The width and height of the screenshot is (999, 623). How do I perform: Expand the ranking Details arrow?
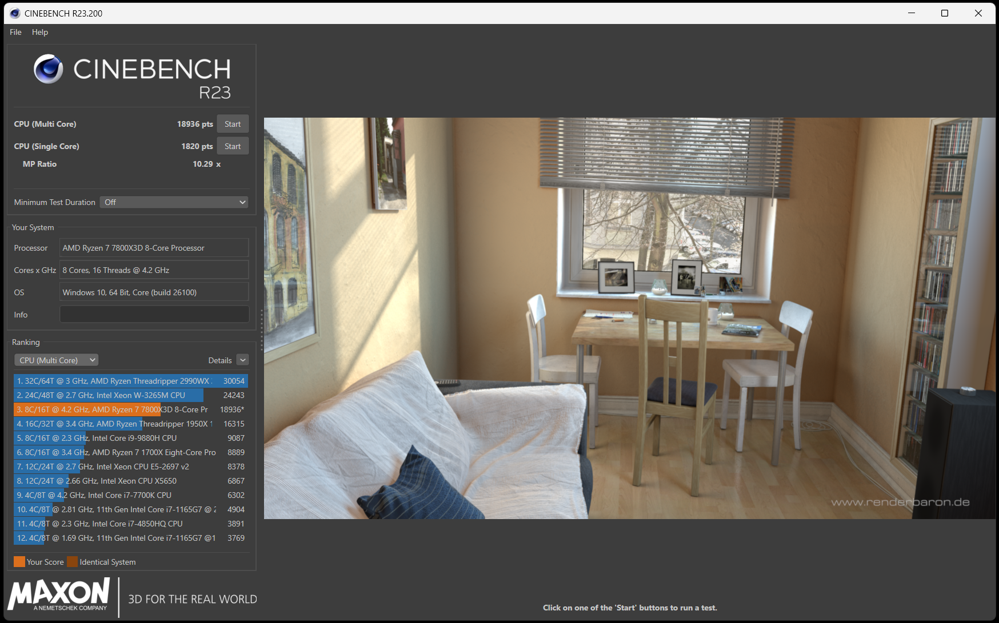tap(243, 360)
